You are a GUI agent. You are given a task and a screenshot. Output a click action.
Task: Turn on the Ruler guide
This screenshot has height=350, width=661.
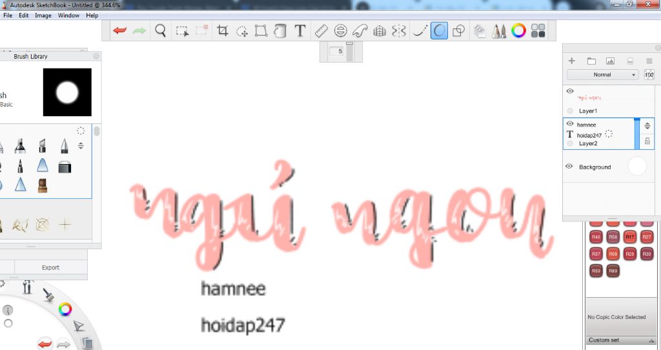[321, 31]
